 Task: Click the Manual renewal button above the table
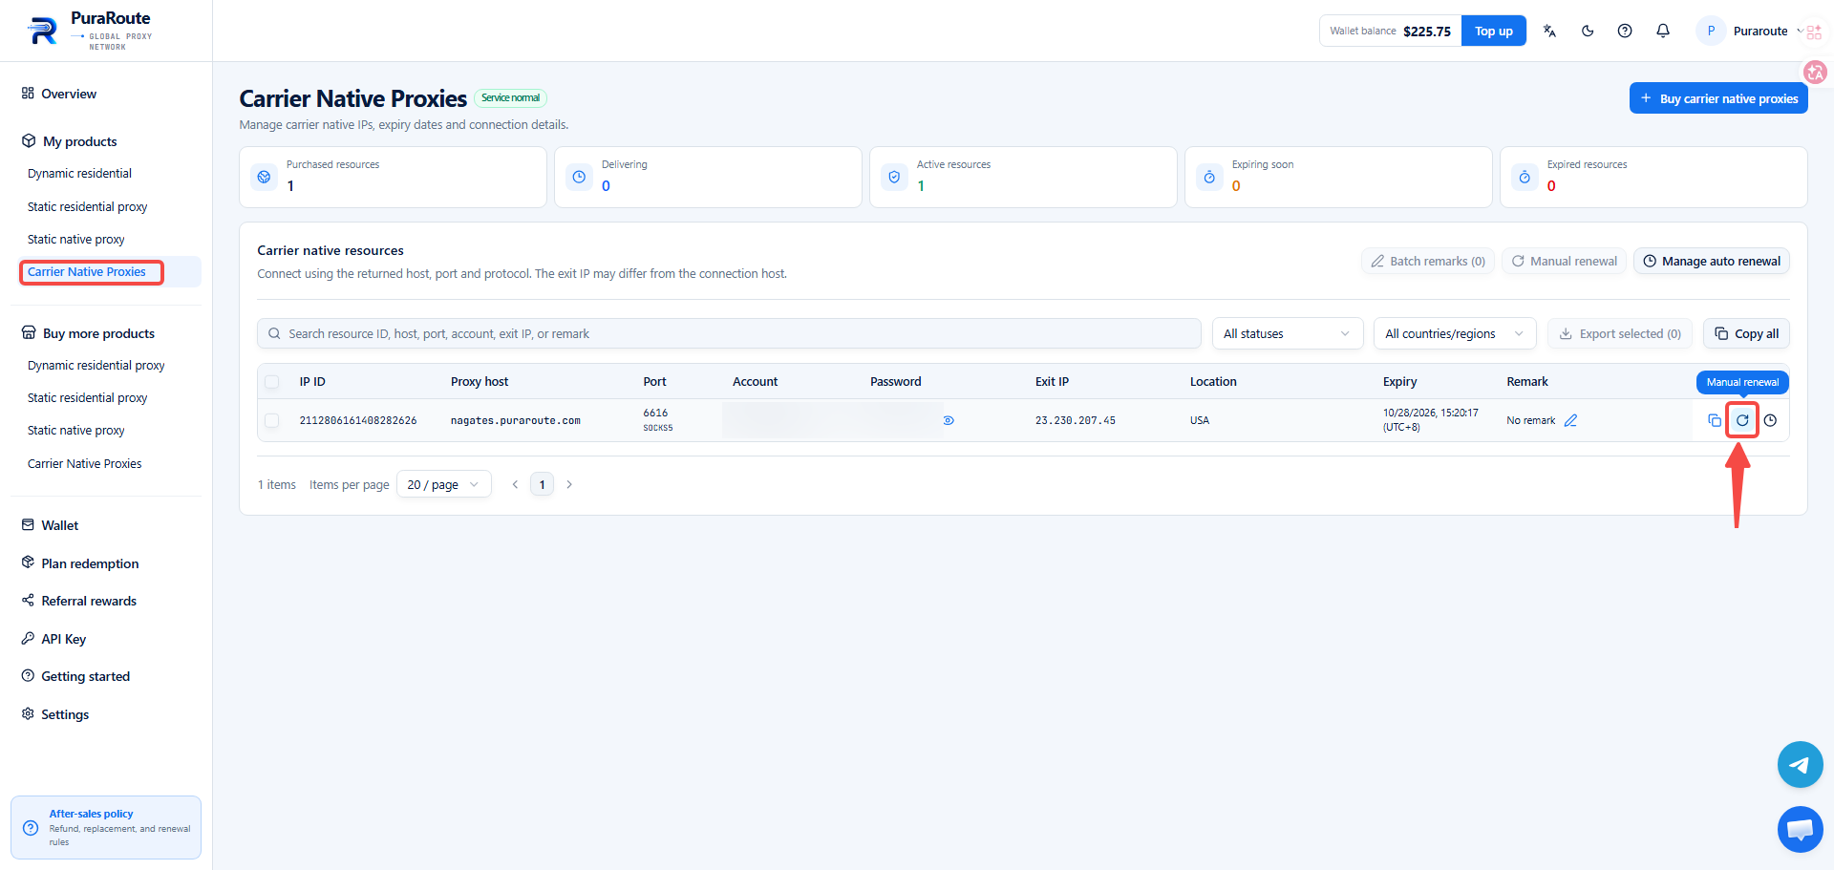click(1564, 261)
